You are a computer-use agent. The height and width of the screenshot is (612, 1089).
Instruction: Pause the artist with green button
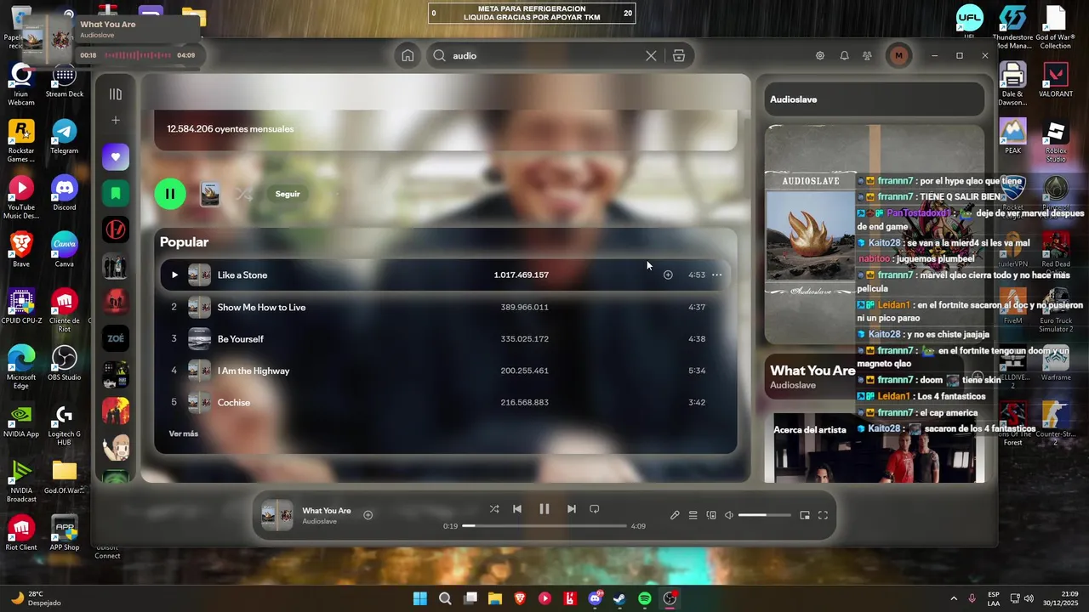[170, 194]
